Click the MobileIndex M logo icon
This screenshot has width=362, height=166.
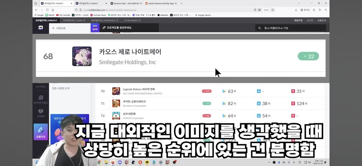coord(41,28)
